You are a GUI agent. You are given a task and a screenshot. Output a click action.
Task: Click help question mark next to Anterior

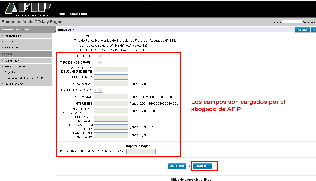189,166
